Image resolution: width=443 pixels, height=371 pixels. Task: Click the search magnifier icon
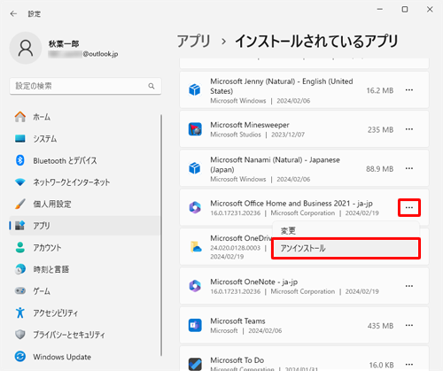tap(152, 86)
